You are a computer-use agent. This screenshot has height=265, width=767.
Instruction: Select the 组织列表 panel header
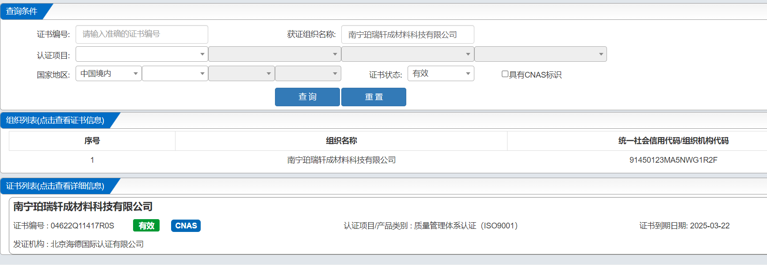(x=55, y=120)
